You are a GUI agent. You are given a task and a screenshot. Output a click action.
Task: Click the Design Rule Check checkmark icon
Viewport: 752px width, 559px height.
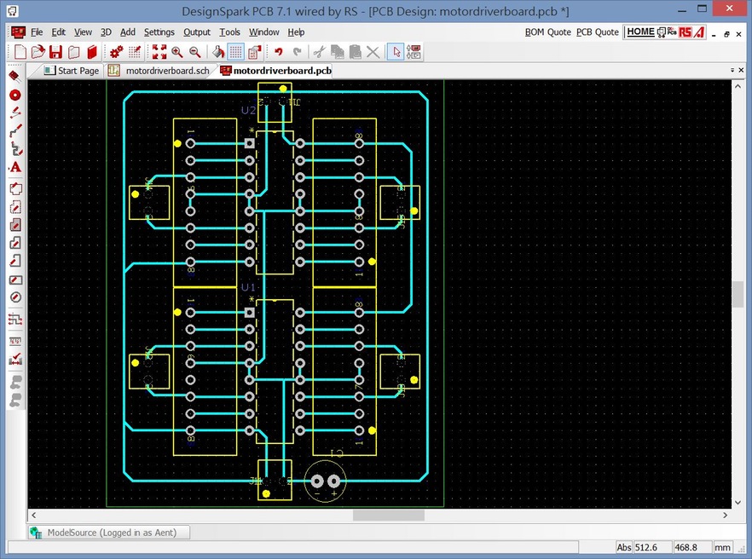(14, 358)
